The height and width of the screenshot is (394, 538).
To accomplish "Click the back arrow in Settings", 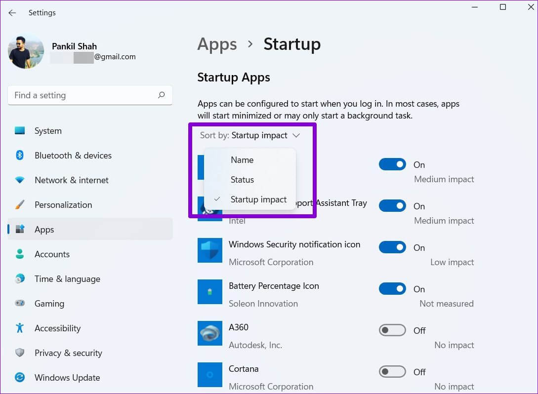I will [x=12, y=13].
